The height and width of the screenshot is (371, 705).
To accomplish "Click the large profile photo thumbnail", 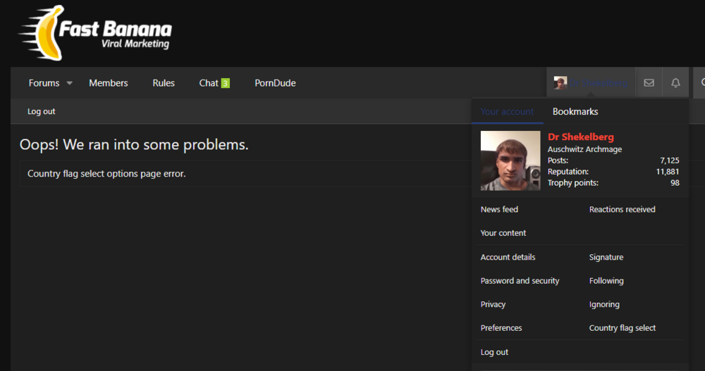I will [510, 161].
